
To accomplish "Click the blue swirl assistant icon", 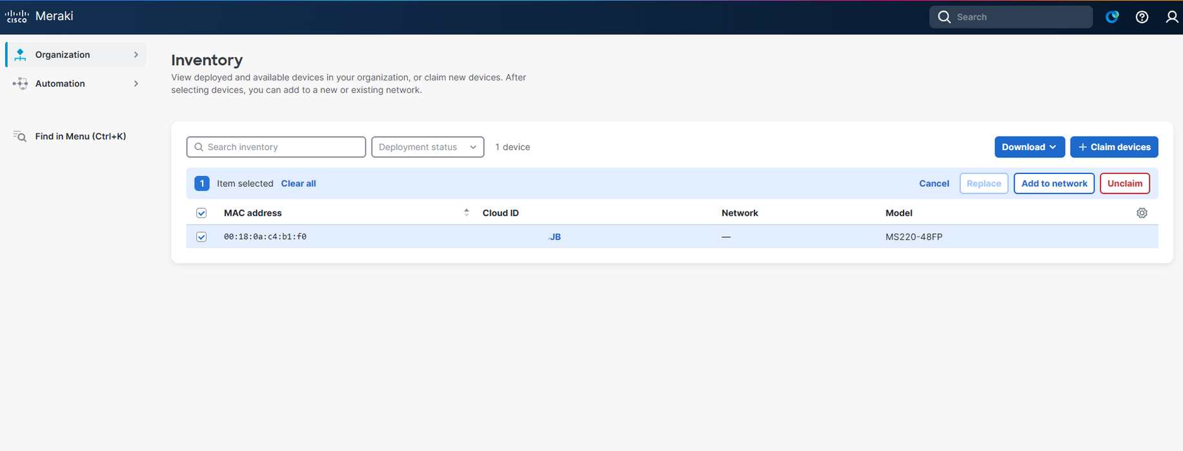I will coord(1111,17).
